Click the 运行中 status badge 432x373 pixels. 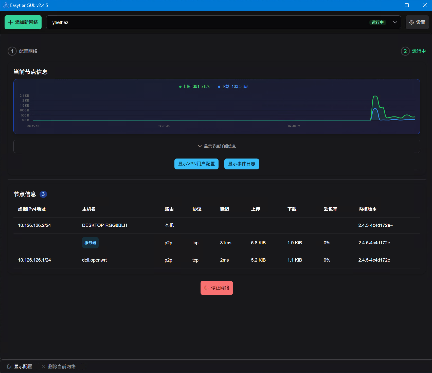377,23
